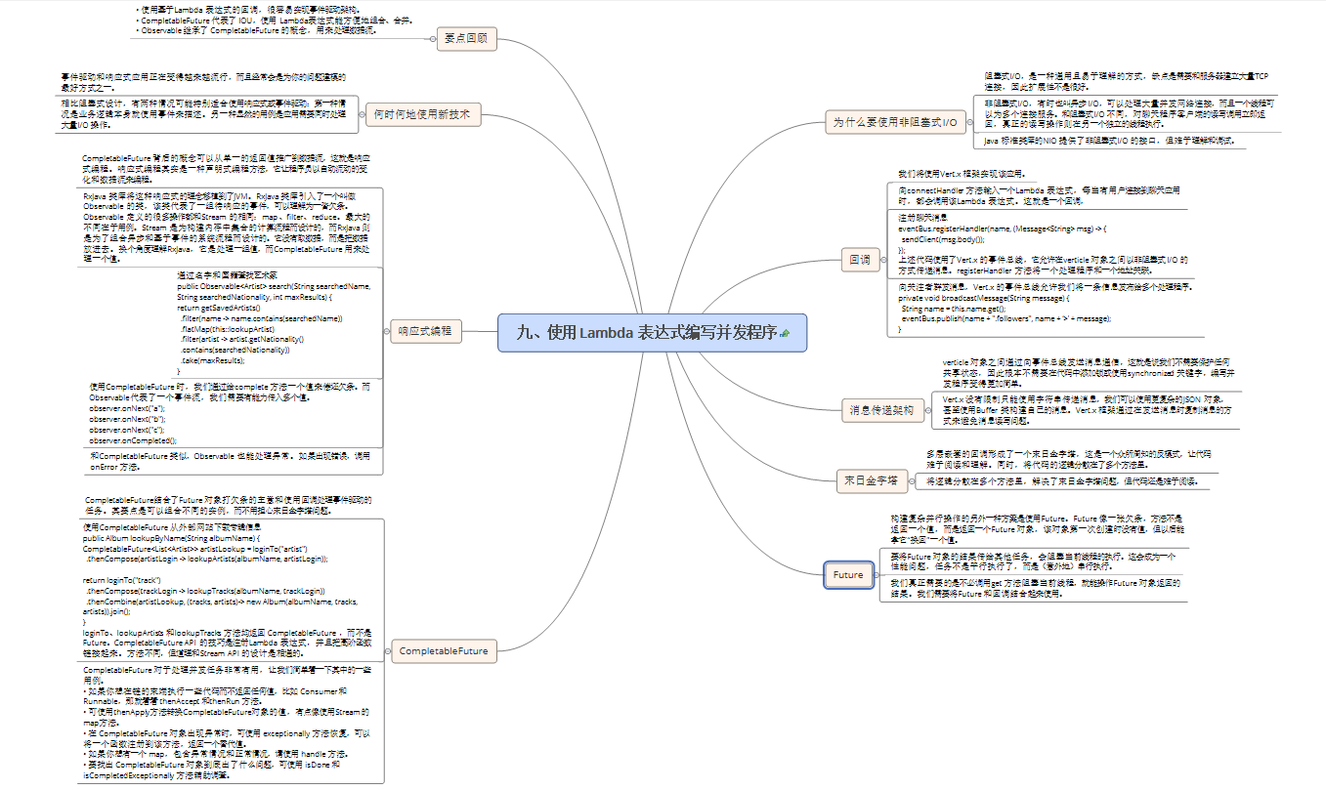Click code line "observer.onCompleted();"

click(133, 439)
